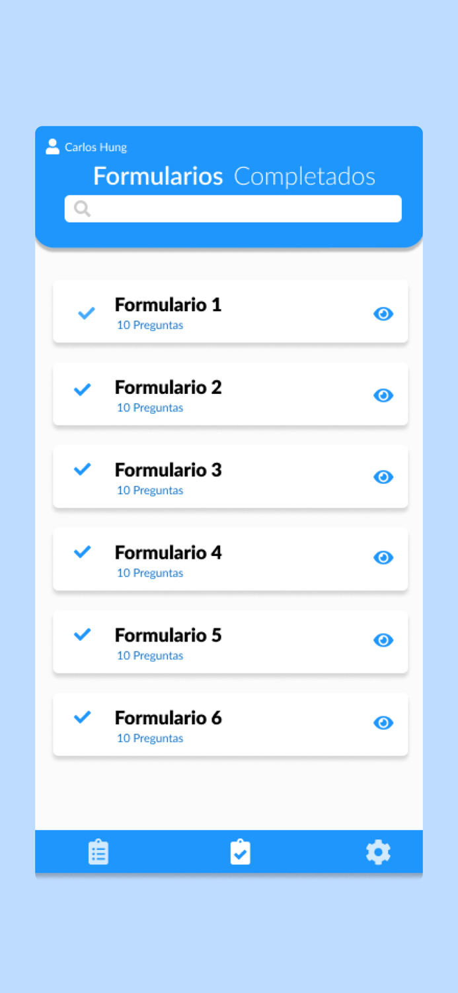Toggle Formulario 5's completion checkmark
This screenshot has height=993, width=458.
pos(82,634)
